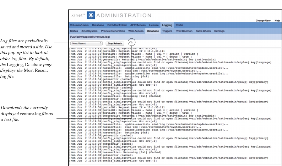
Task: Open the Help link
Action: [x=277, y=21]
